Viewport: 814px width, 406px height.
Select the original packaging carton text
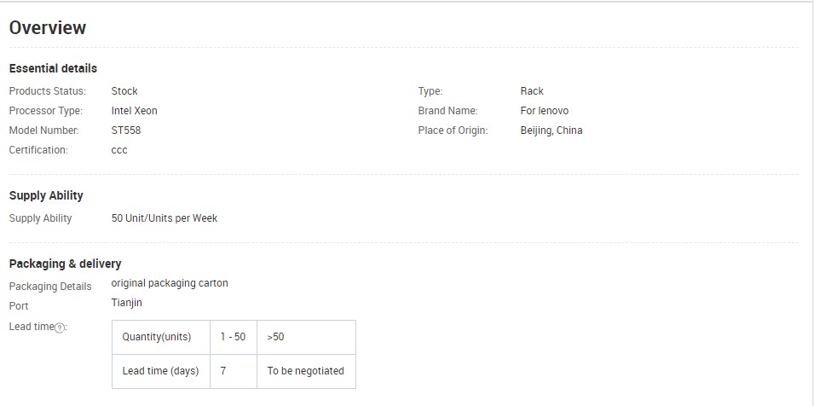(170, 283)
